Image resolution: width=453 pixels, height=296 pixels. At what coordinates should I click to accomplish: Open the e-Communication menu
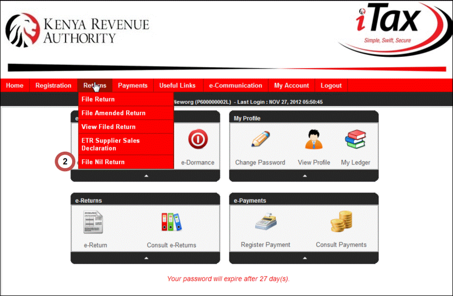click(236, 85)
